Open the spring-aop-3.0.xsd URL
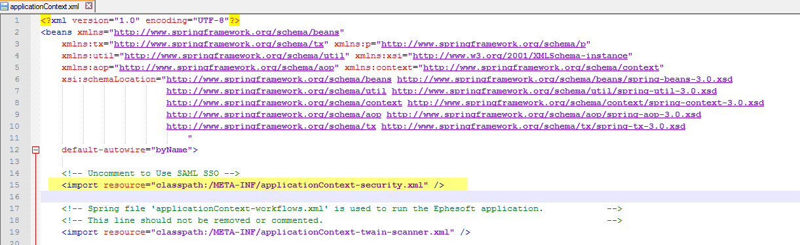The width and height of the screenshot is (800, 245). (544, 114)
